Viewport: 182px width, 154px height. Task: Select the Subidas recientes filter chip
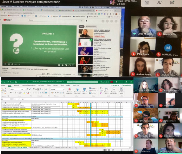tap(91, 27)
